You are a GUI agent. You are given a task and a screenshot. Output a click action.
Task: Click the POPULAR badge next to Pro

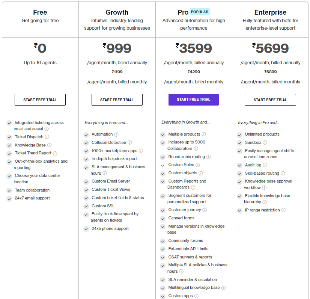(199, 12)
